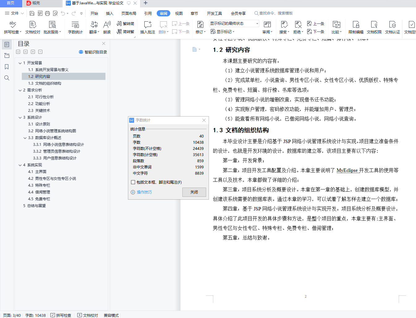Viewport: 416px width, 318px height.
Task: Switch to the 稻壳 window tab
Action: [42, 3]
